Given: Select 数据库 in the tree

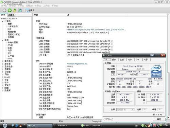Looking at the screenshot, I should coord(7,90).
